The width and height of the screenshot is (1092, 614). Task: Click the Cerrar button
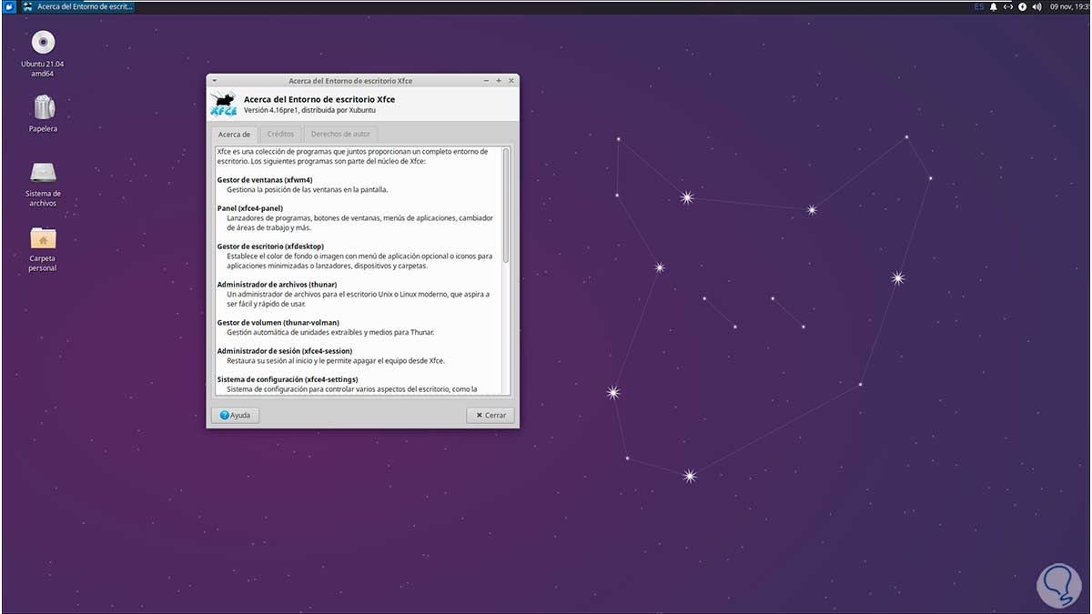pyautogui.click(x=490, y=415)
